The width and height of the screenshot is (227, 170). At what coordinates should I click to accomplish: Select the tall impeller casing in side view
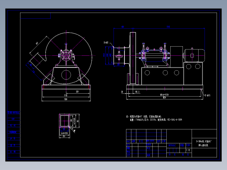(x=133, y=58)
